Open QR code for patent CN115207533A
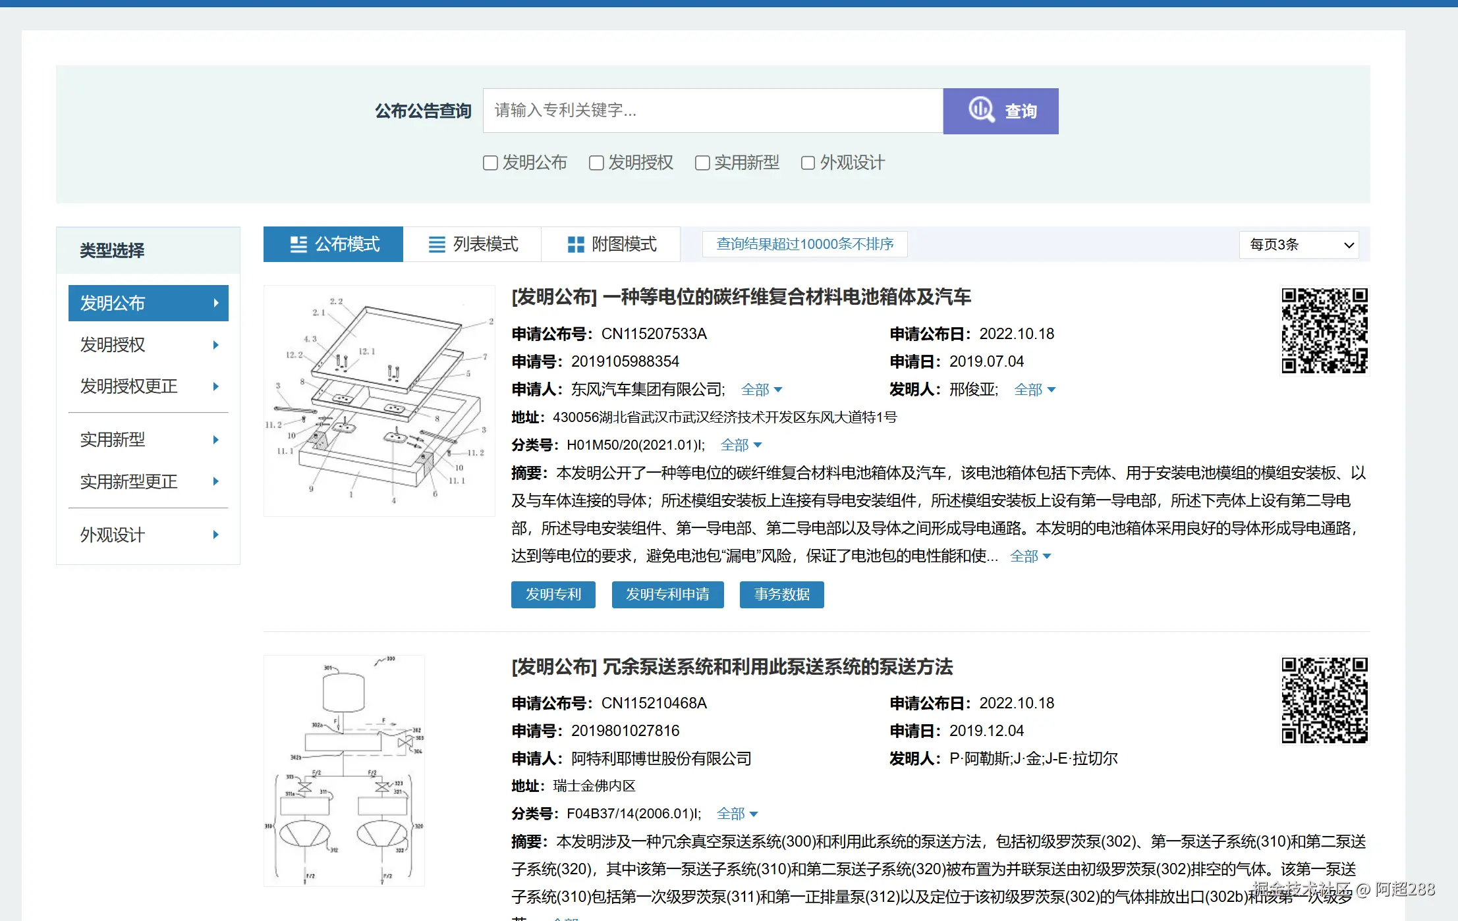Image resolution: width=1458 pixels, height=921 pixels. click(x=1324, y=330)
